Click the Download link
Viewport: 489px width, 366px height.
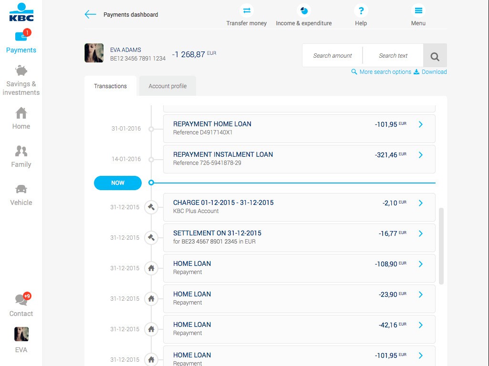pos(434,72)
